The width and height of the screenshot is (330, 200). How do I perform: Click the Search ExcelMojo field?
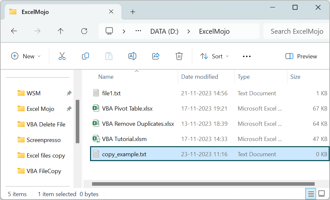click(x=297, y=31)
